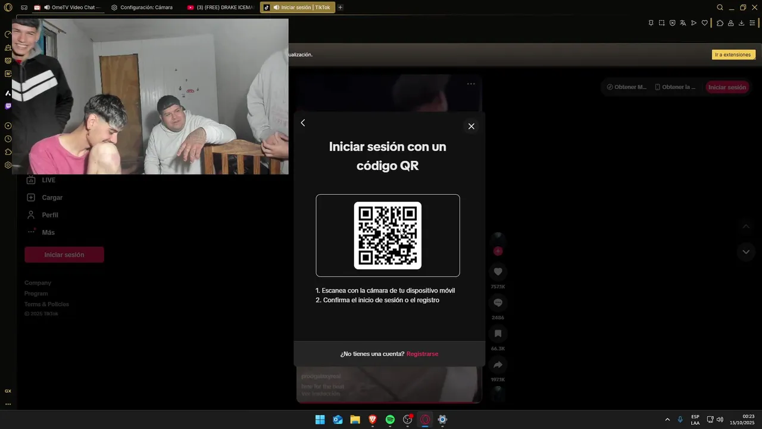
Task: Expand the TikTok Program footer section
Action: 36,293
